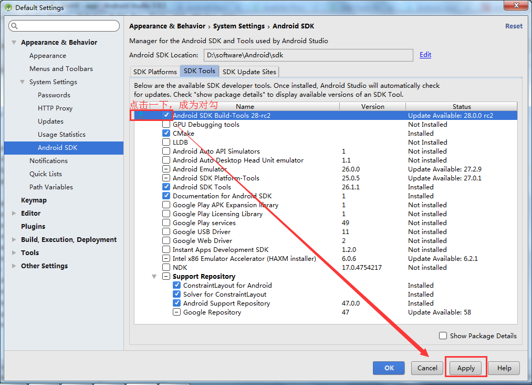The width and height of the screenshot is (532, 385).
Task: Click the Help button
Action: 504,368
